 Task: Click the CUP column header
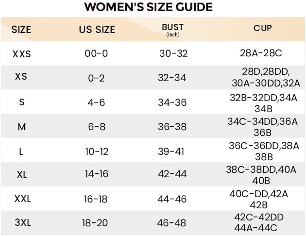pyautogui.click(x=263, y=28)
